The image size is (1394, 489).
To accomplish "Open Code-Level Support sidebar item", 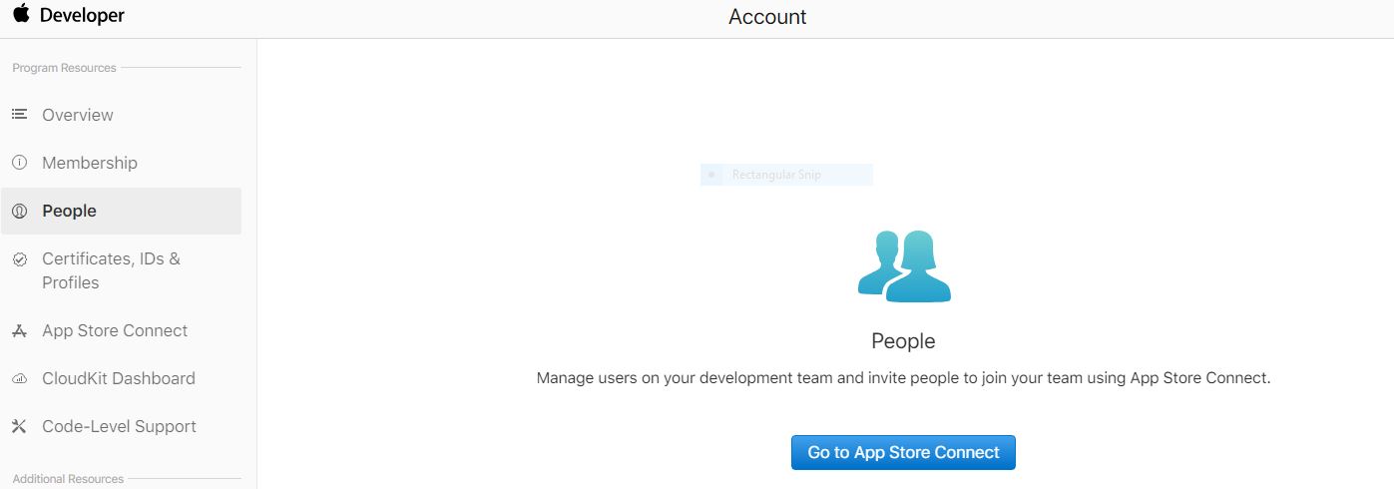I will (x=119, y=426).
